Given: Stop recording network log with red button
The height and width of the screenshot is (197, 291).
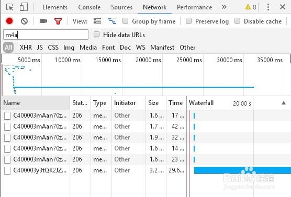Looking at the screenshot, I should pyautogui.click(x=9, y=21).
